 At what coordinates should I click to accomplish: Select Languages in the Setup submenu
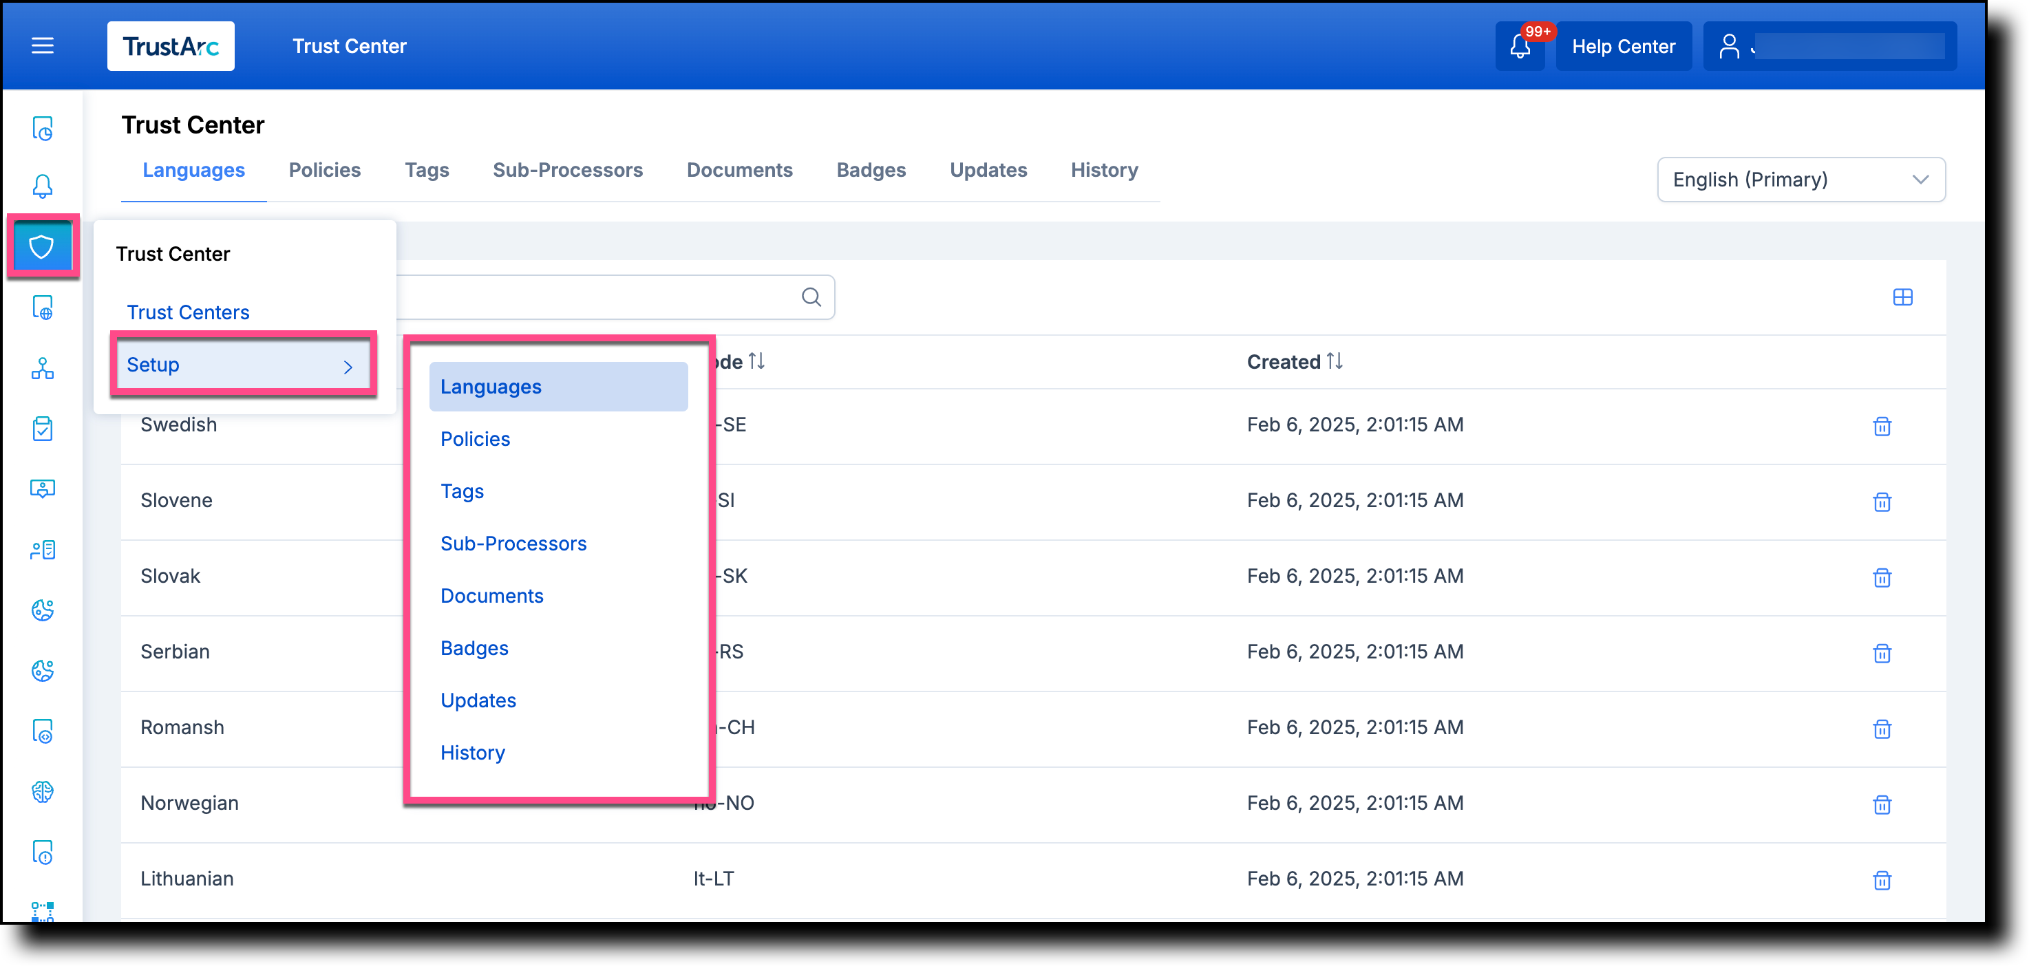(x=490, y=386)
